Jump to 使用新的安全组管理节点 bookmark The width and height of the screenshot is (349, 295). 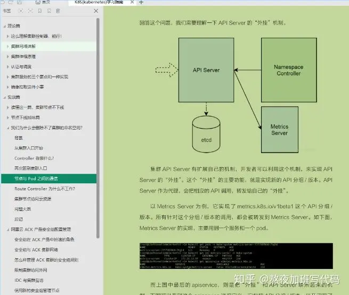37,290
